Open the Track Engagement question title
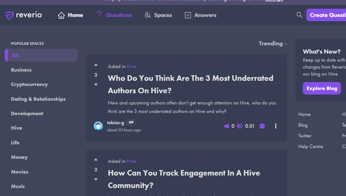The image size is (346, 196). tap(184, 179)
